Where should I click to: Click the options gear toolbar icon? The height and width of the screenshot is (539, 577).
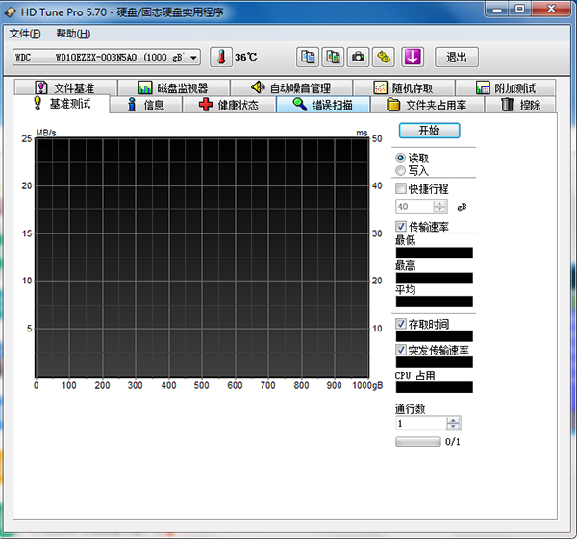[384, 58]
